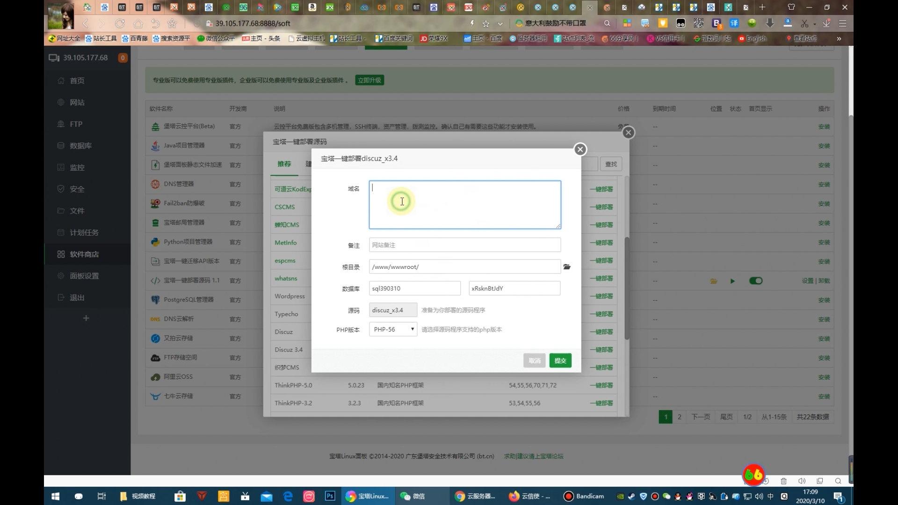Go to page 2 of software list
The image size is (898, 505).
(x=680, y=417)
